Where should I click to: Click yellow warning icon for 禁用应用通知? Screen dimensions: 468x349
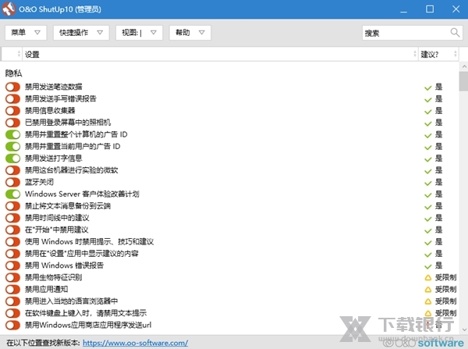coord(428,290)
